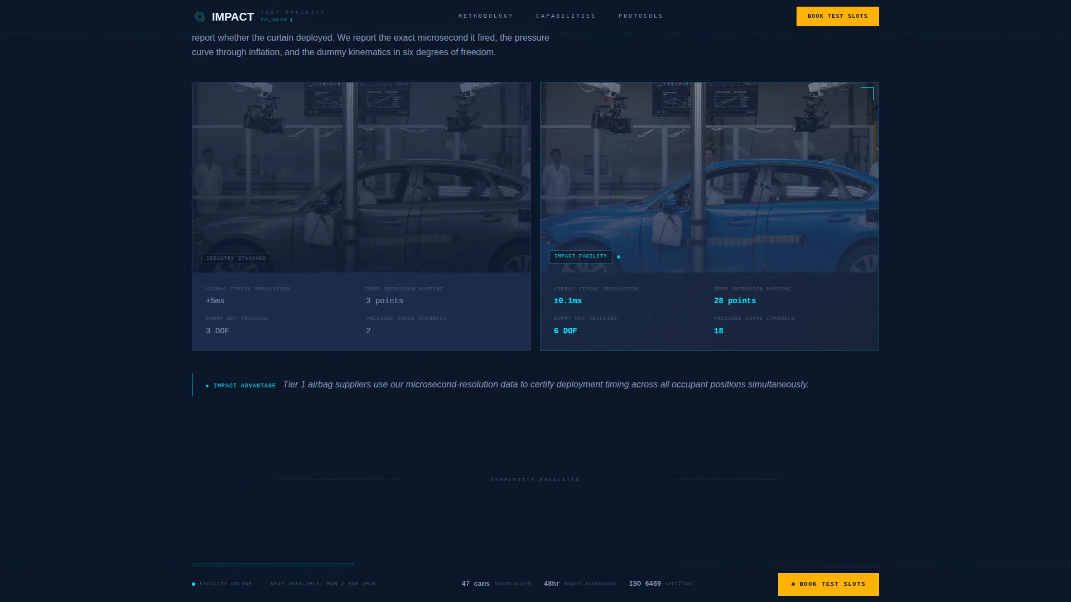Select the Impact Facility blue car photo
The height and width of the screenshot is (602, 1071).
tap(709, 177)
